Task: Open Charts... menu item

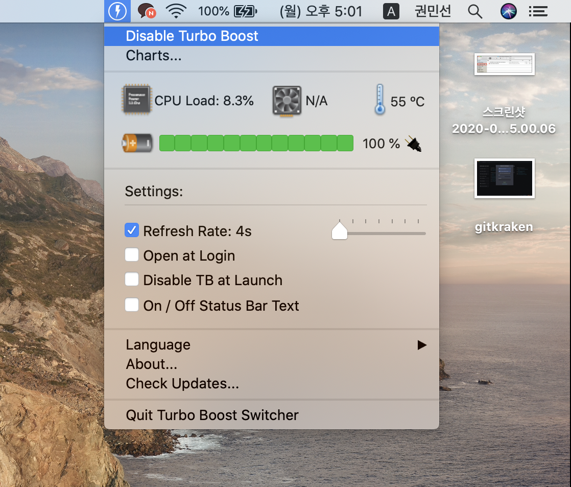Action: tap(272, 56)
